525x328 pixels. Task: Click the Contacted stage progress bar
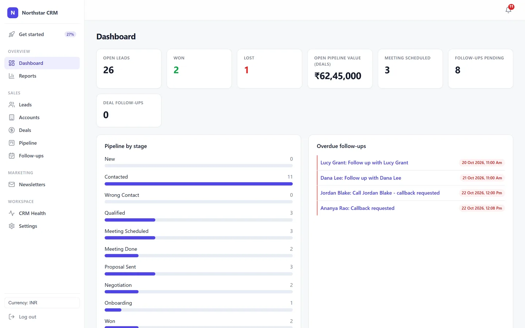pyautogui.click(x=199, y=184)
